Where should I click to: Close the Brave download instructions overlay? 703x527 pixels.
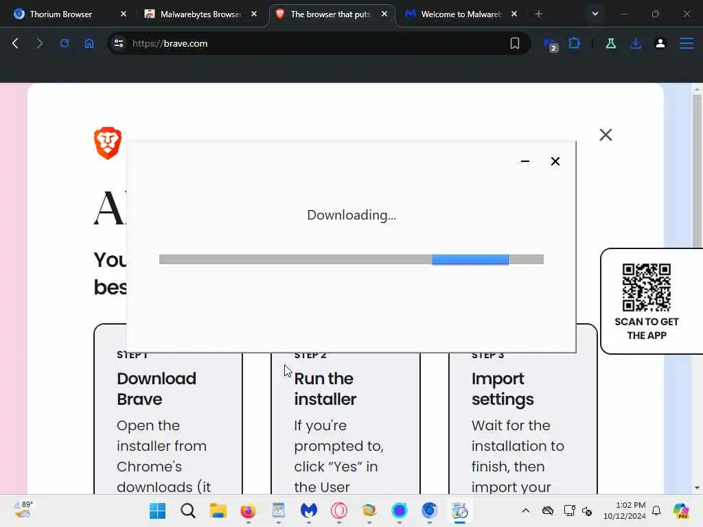[606, 135]
